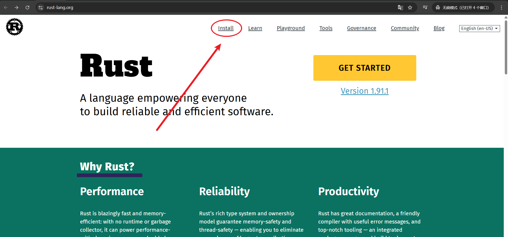Open site information icon in address bar
The height and width of the screenshot is (237, 508).
(41, 7)
